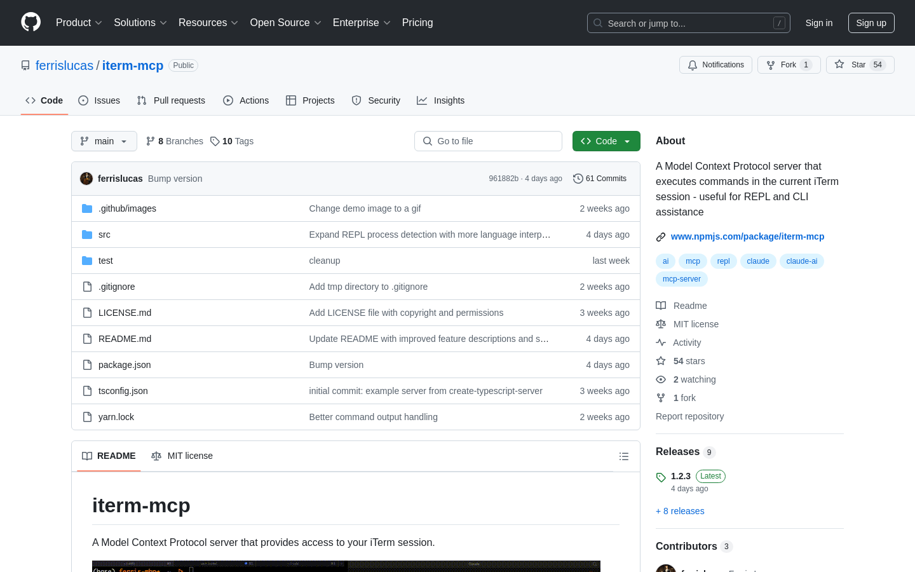Click the Sign up button

[x=871, y=23]
